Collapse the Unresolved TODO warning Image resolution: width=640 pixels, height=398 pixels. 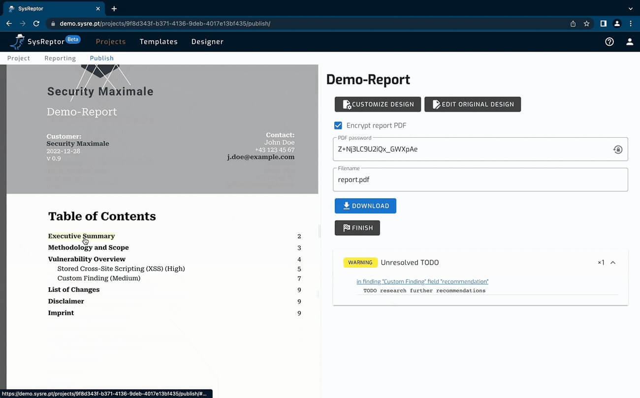(613, 263)
